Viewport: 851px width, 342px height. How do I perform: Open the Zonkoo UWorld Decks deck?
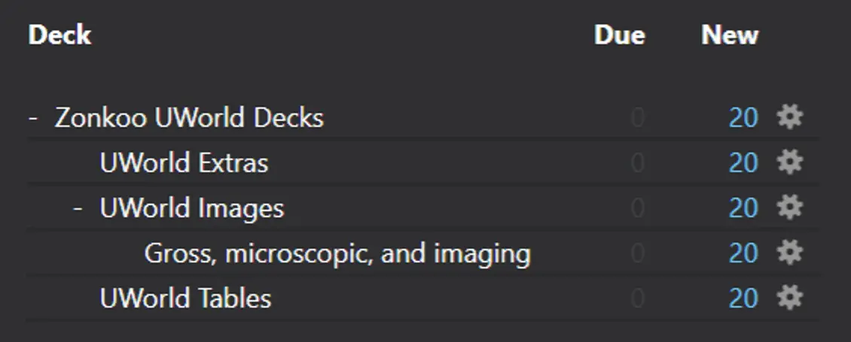(x=189, y=117)
